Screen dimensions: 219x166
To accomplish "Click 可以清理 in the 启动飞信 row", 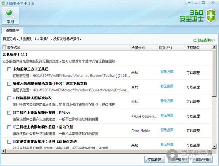I will click(193, 131).
